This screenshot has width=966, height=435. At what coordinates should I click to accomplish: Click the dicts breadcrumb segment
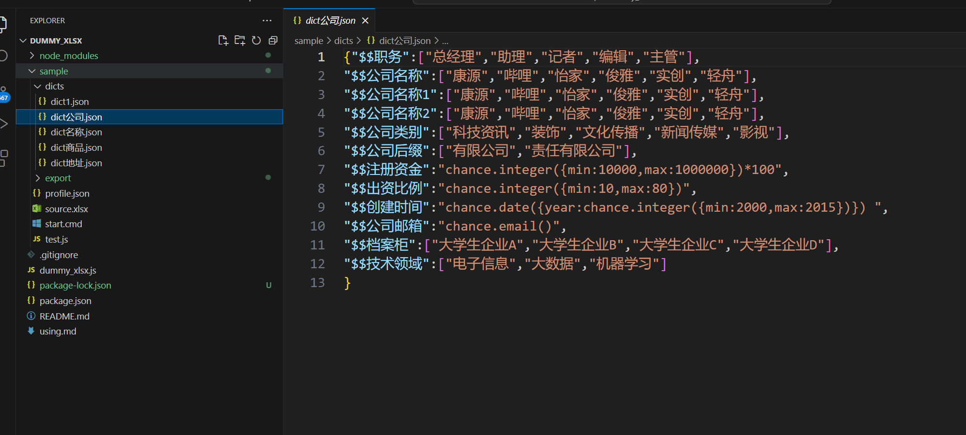(343, 41)
